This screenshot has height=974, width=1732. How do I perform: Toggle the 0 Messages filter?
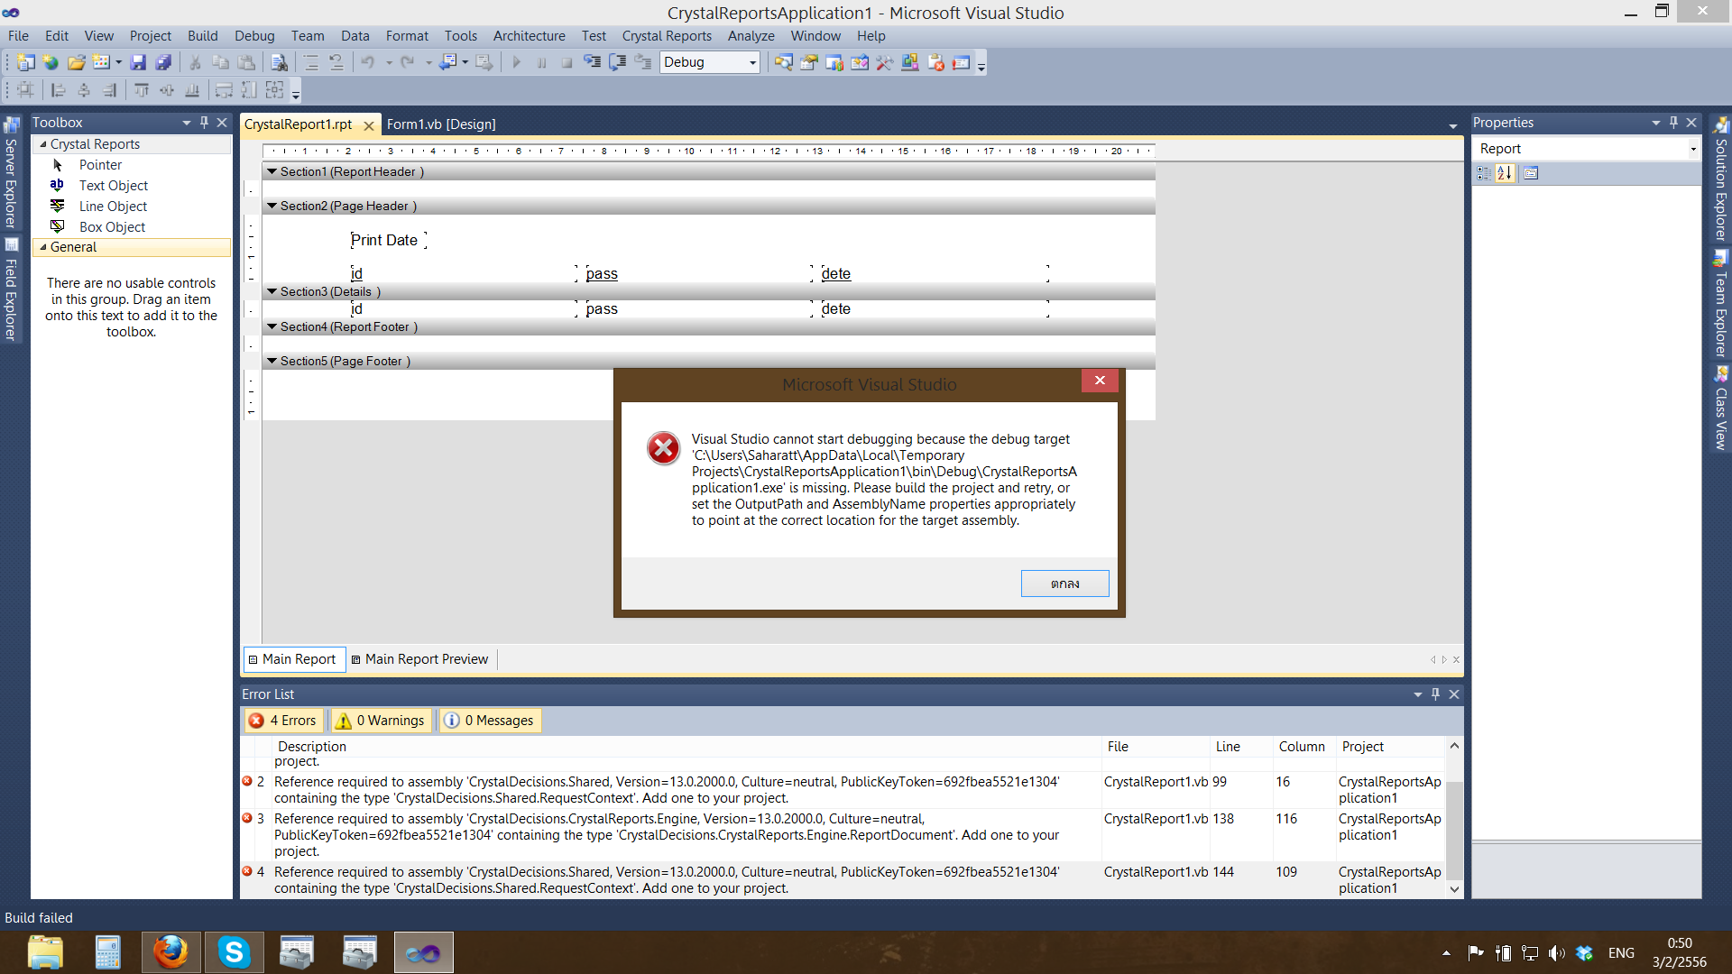tap(491, 721)
